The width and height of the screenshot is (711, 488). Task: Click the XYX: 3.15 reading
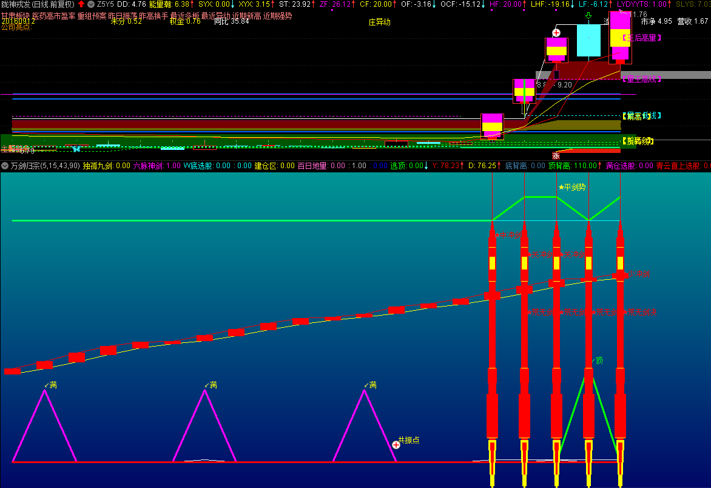257,4
